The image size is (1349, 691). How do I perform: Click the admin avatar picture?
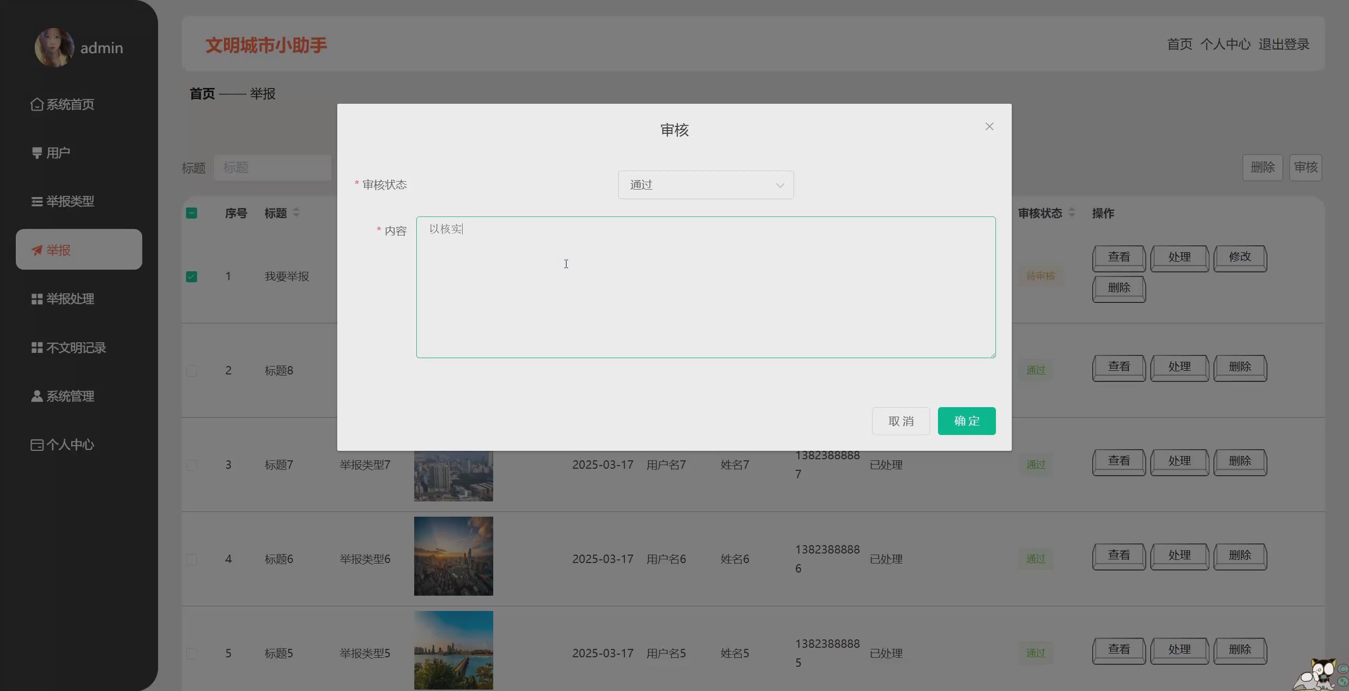point(54,47)
